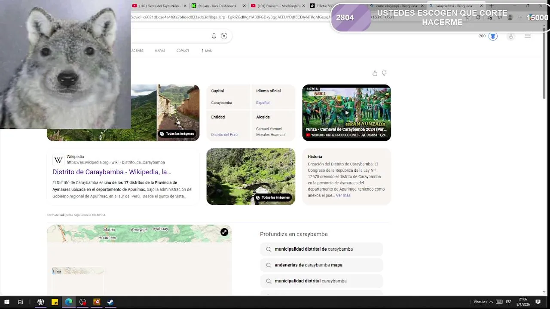This screenshot has width=550, height=309.
Task: Close the Fiesta del Tayta Niño tab
Action: (185, 6)
